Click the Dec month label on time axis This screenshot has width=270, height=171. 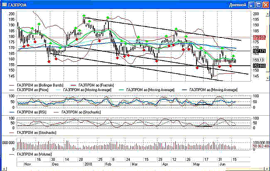point(55,164)
